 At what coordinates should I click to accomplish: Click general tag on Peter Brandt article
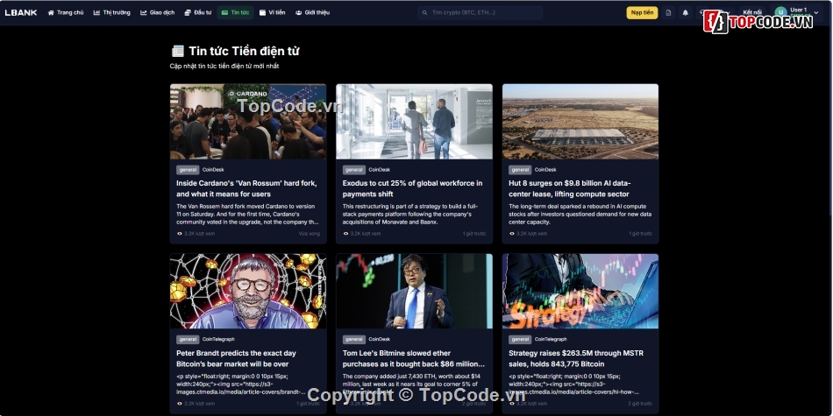click(188, 340)
